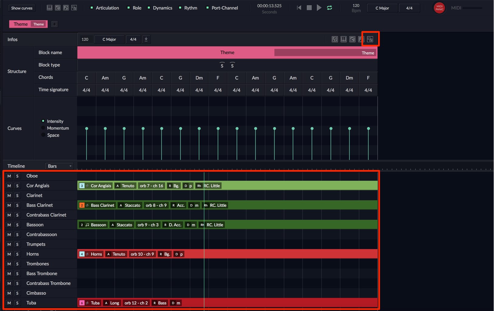Open the 4/4 selector in Infos row
Screen dimensions: 494x311
(133, 39)
